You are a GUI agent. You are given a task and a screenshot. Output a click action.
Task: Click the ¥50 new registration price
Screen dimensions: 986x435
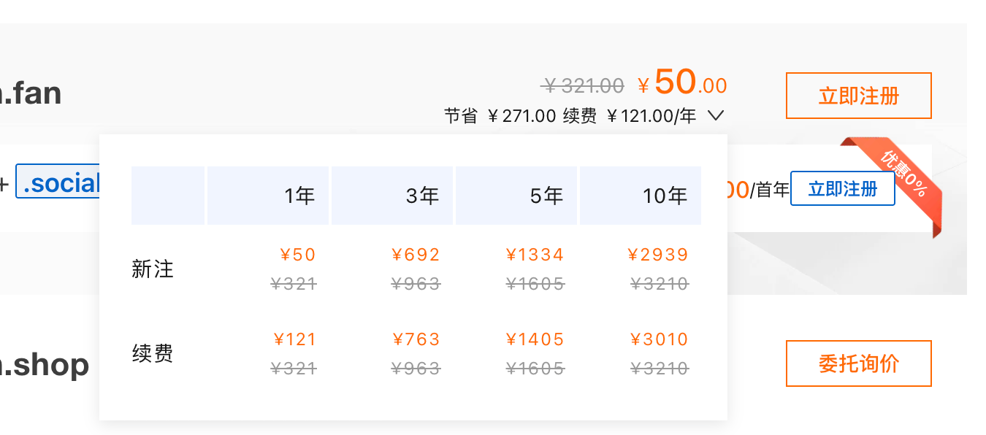(x=298, y=255)
